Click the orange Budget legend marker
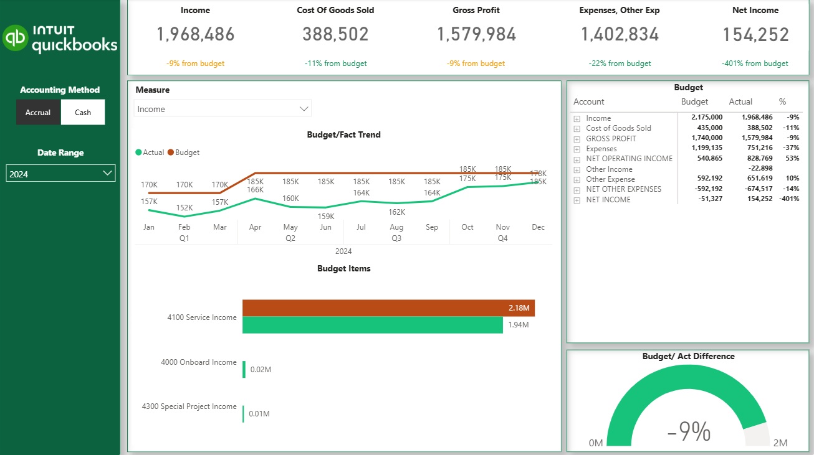 tap(171, 152)
